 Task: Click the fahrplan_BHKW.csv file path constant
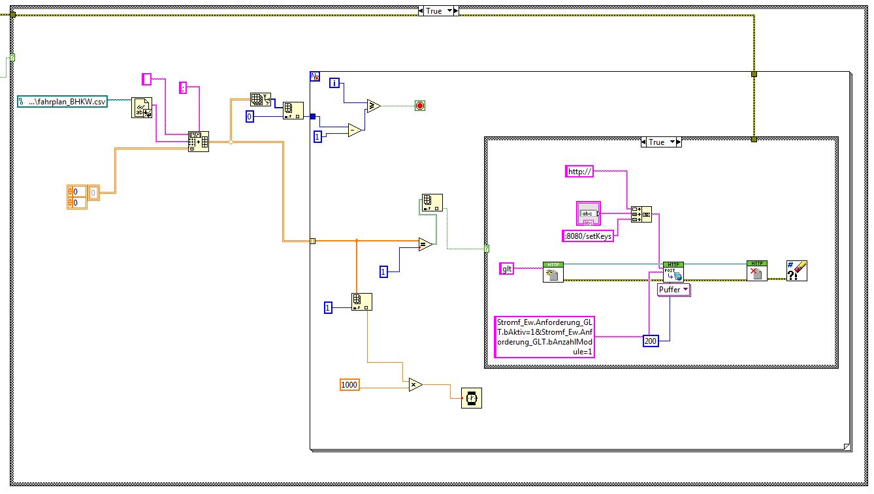click(63, 101)
